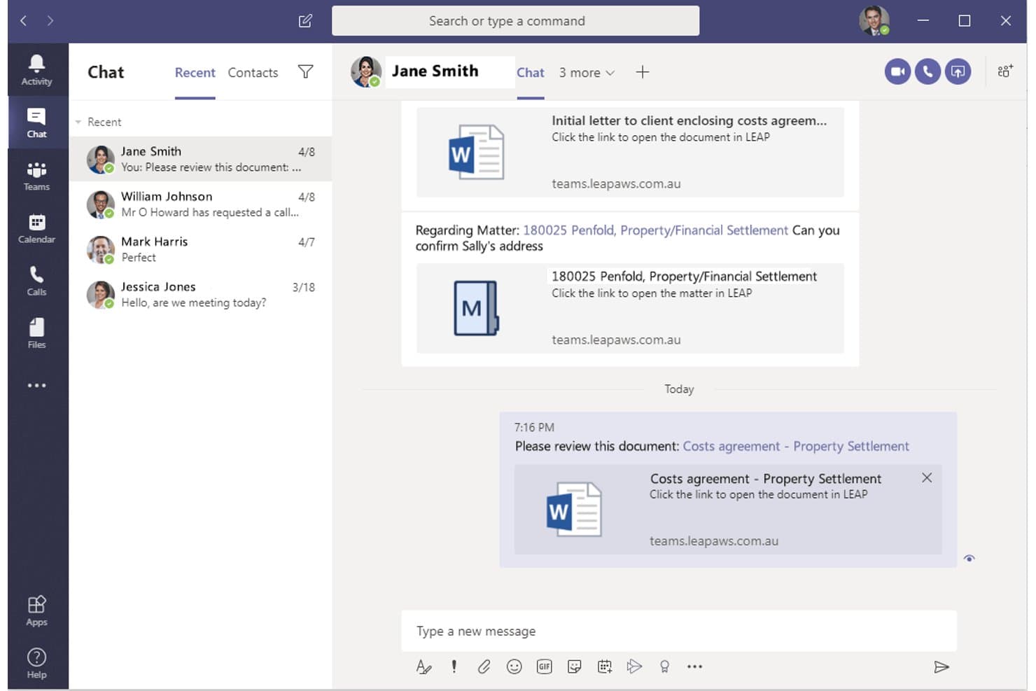Open Jessica Jones's chat
This screenshot has height=691, width=1036.
201,295
